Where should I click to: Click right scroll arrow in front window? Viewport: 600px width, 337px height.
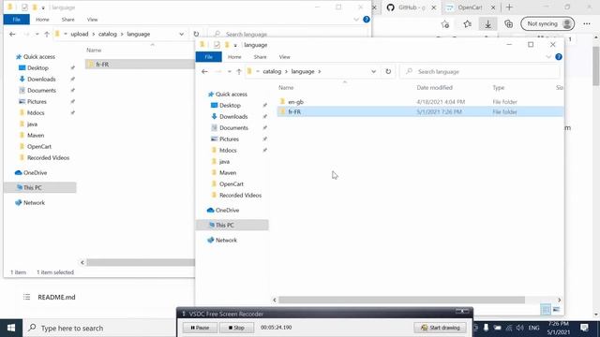pyautogui.click(x=559, y=300)
